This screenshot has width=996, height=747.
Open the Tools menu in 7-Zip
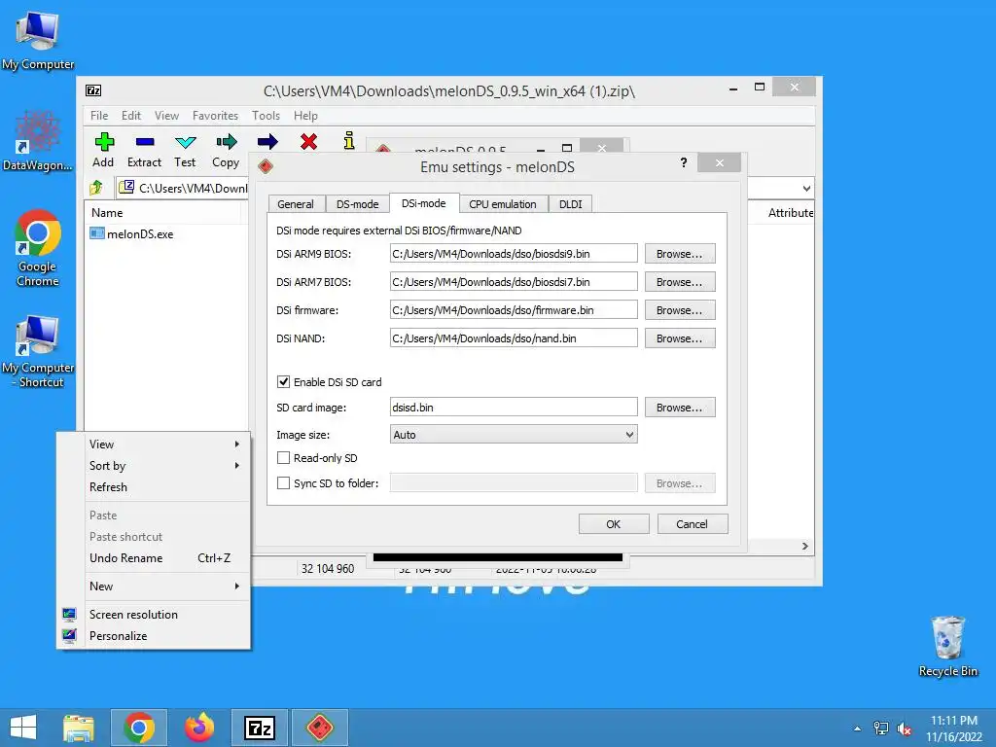tap(266, 116)
